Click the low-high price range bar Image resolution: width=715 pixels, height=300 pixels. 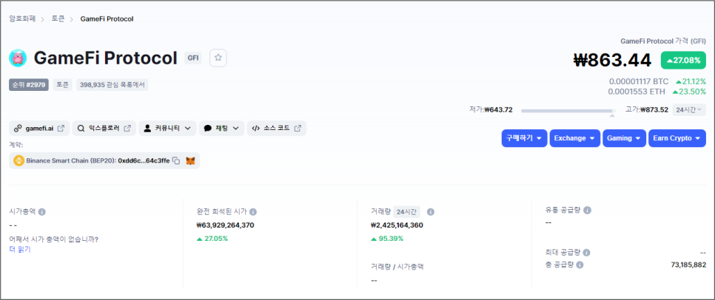click(568, 111)
